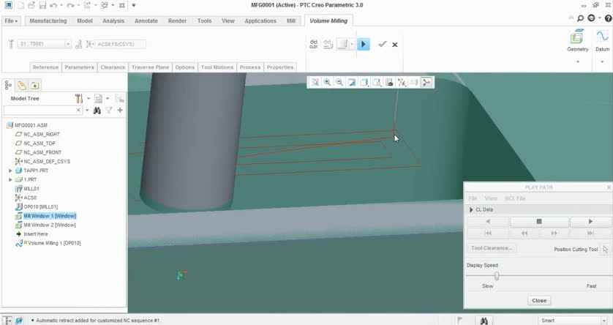This screenshot has width=613, height=325.
Task: Play forward in the Play Path dialog
Action: point(590,222)
